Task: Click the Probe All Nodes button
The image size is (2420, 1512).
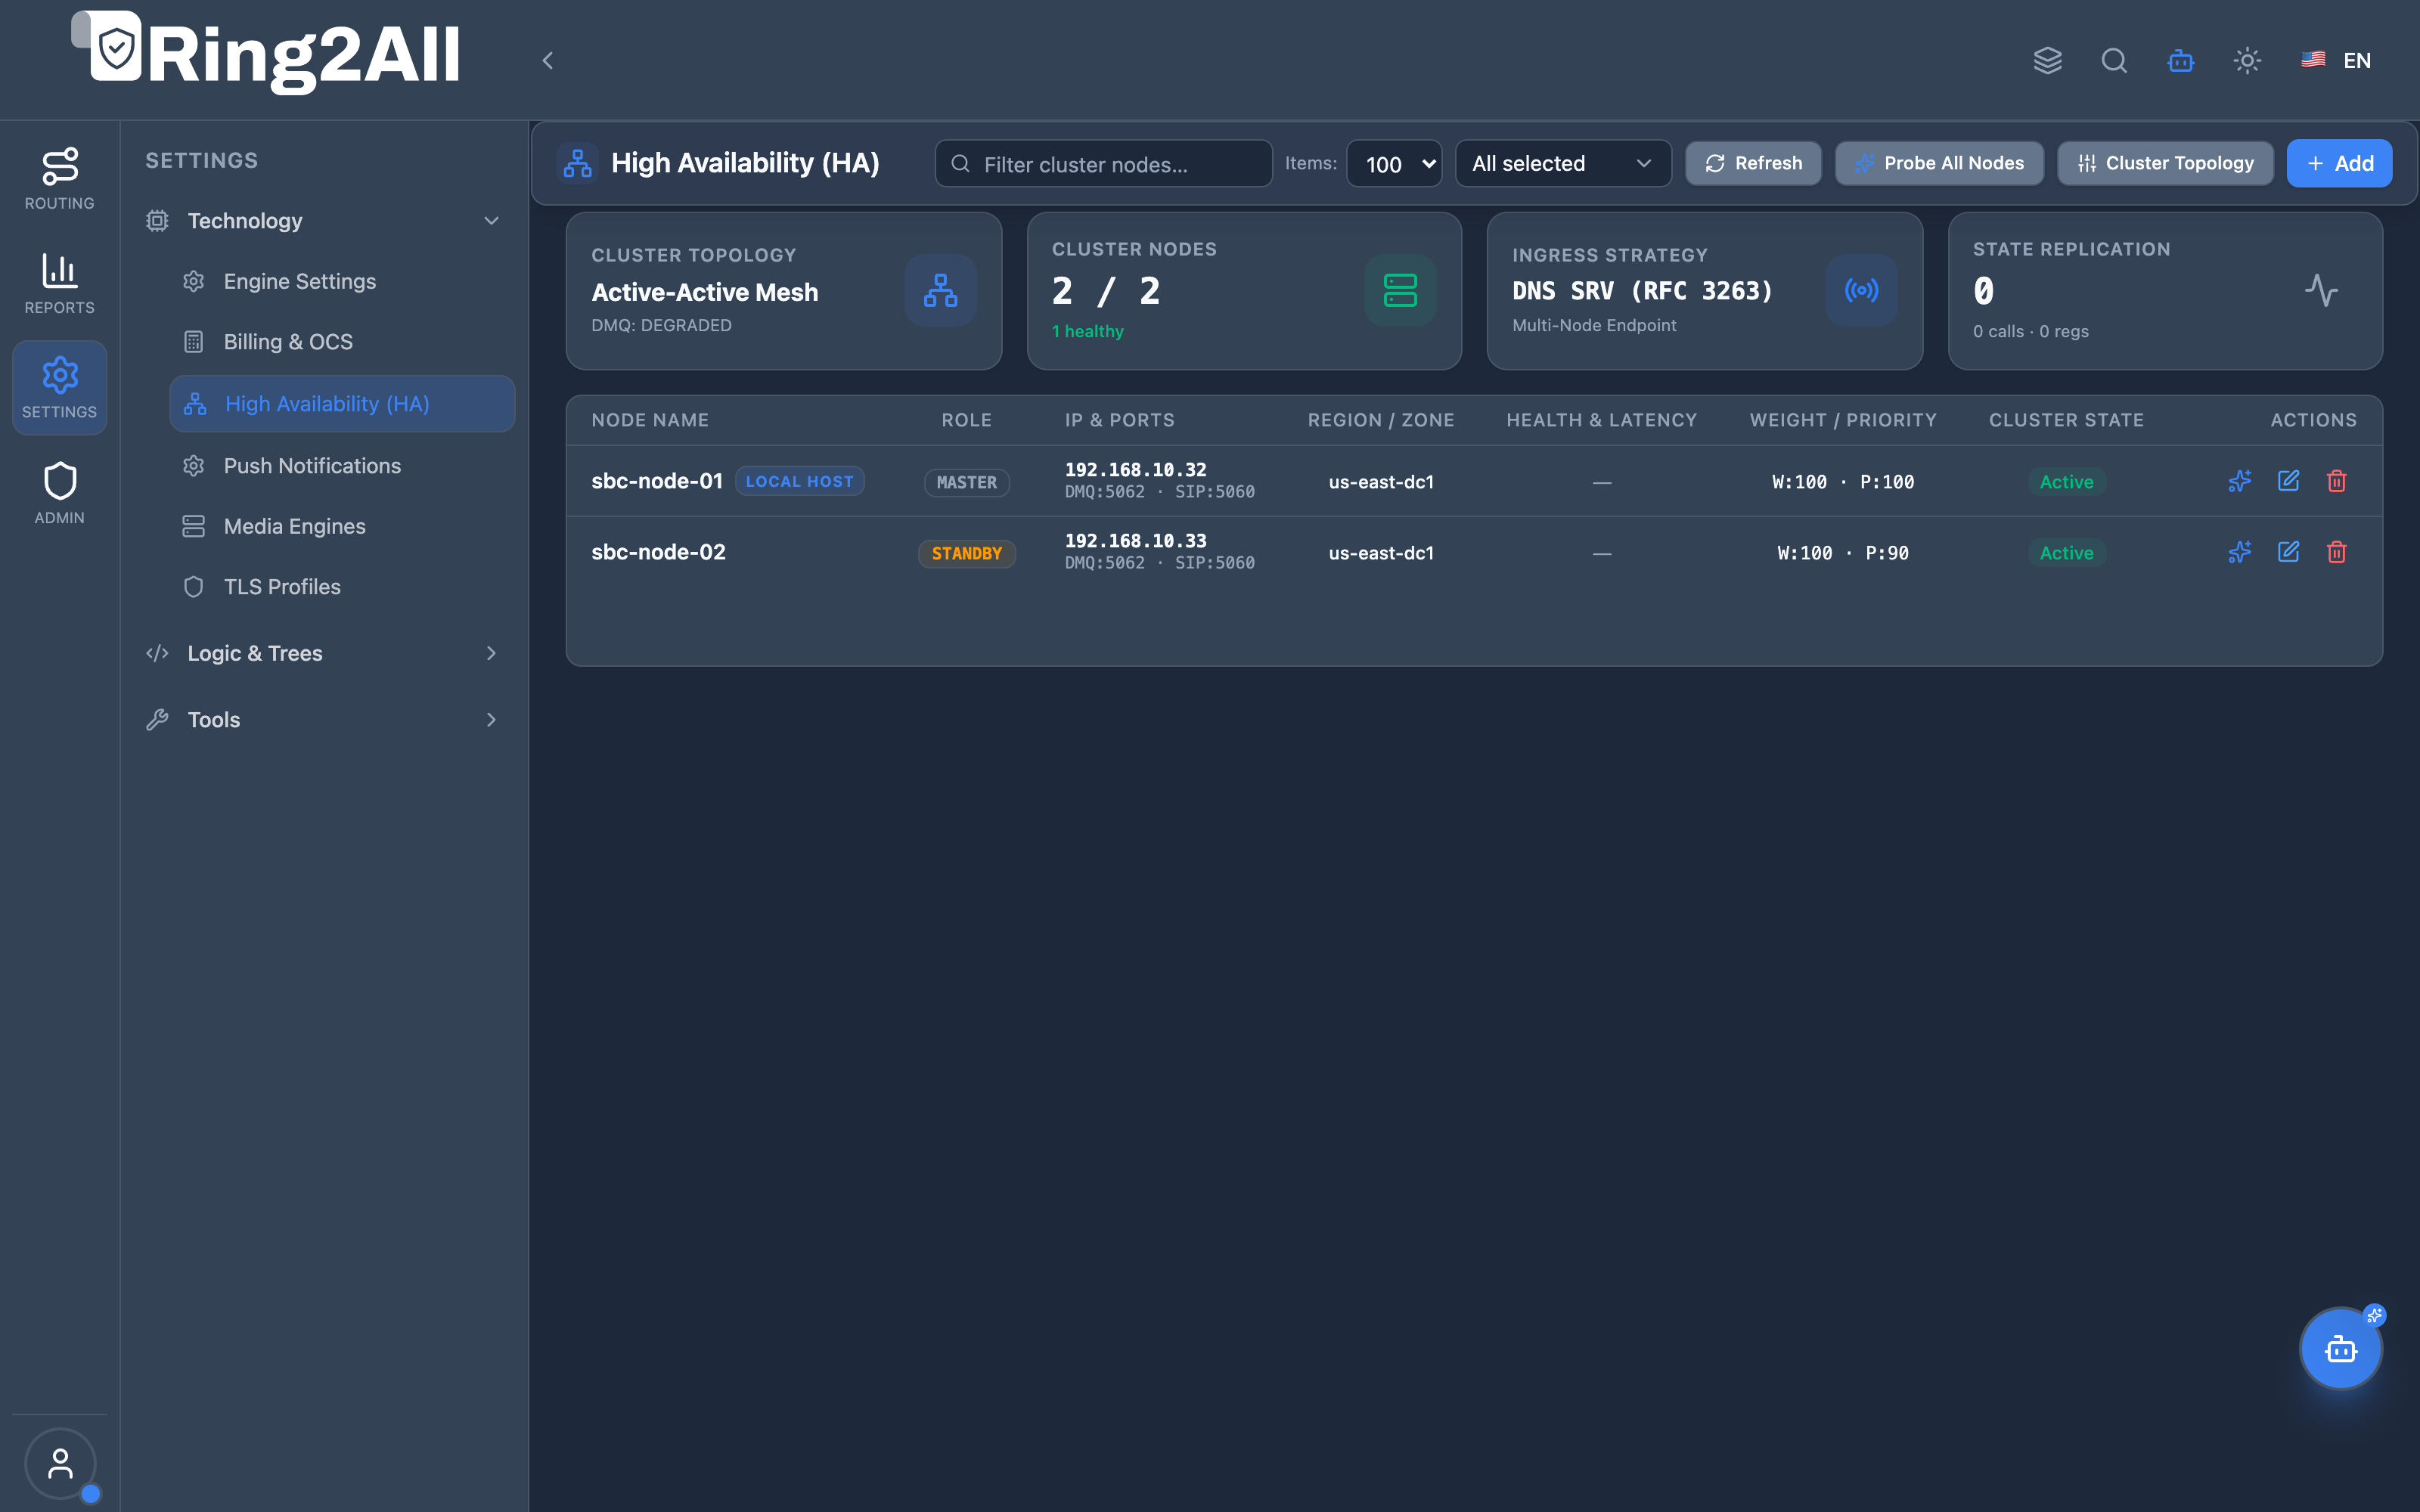Action: point(1938,163)
